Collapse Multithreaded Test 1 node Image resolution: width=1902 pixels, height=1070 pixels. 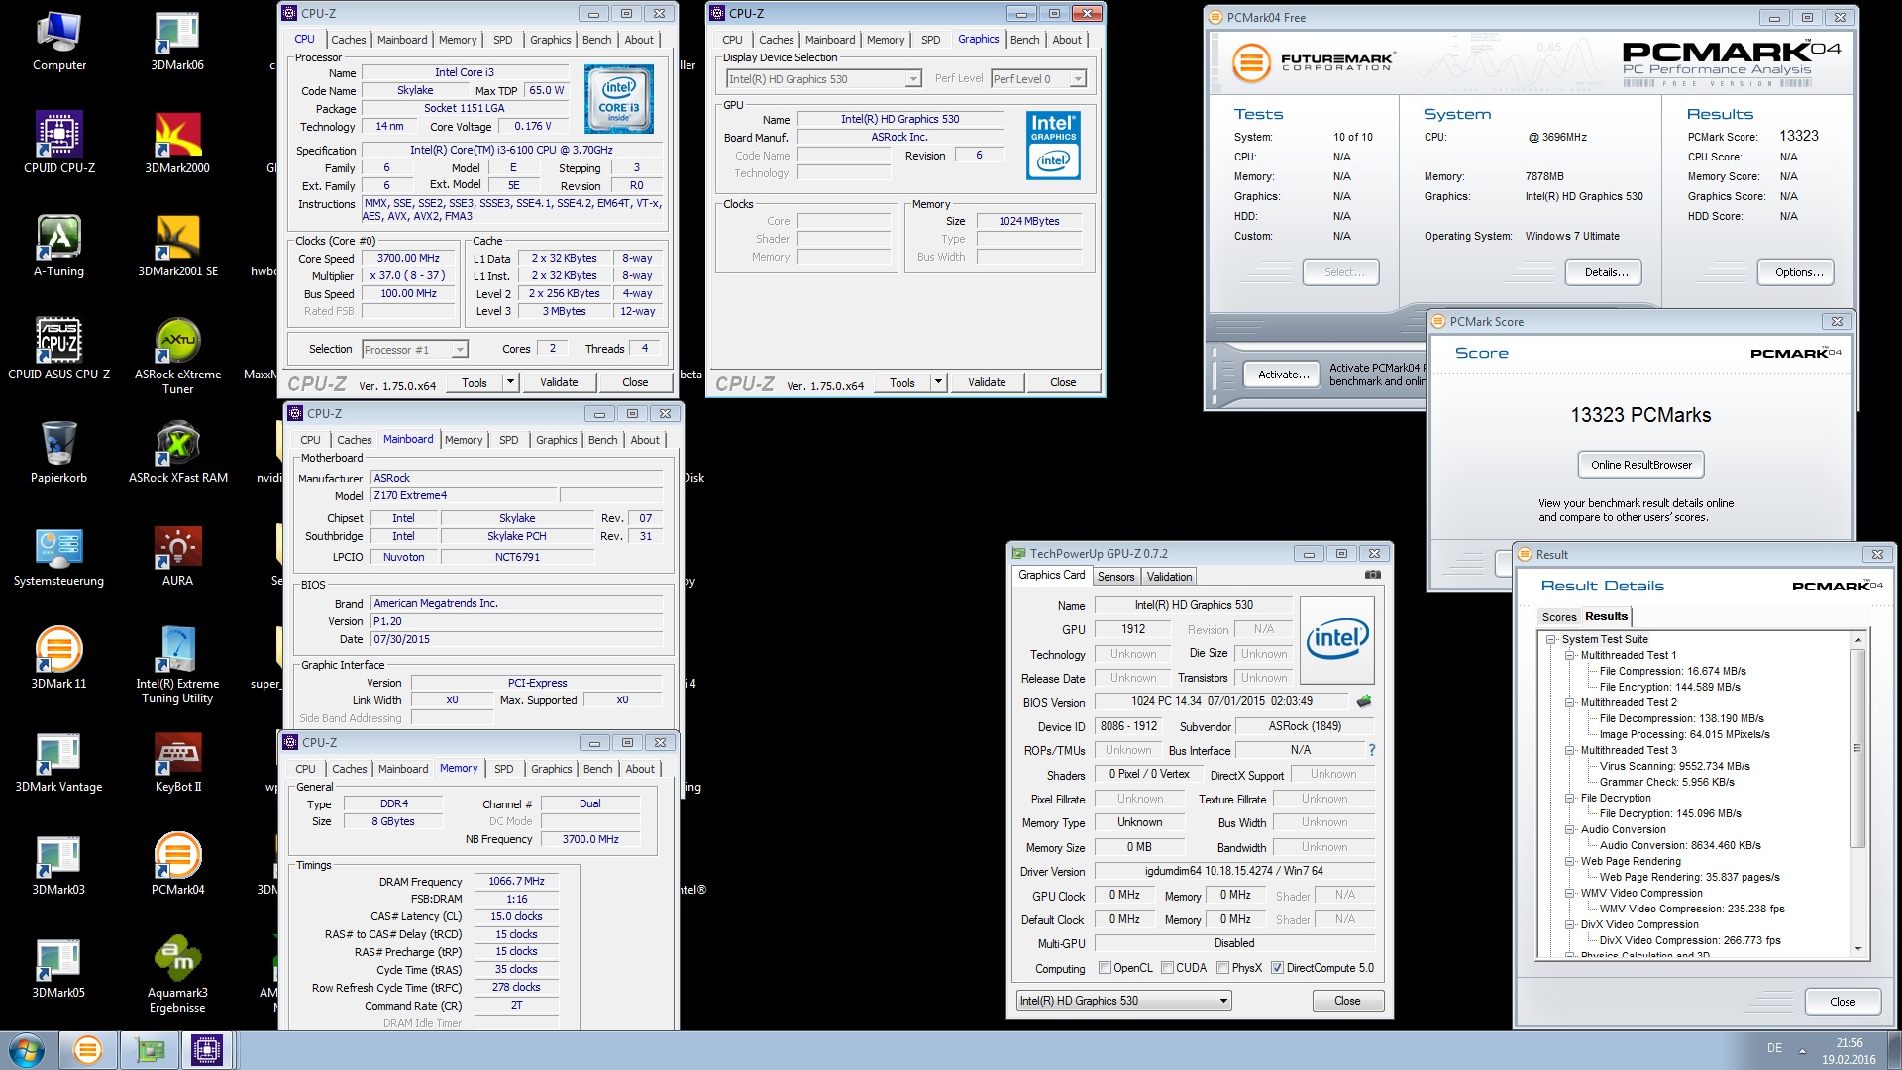pos(1570,656)
